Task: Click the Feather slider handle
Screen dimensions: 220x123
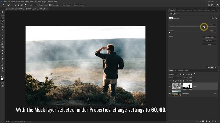Action: pyautogui.click(x=170, y=32)
